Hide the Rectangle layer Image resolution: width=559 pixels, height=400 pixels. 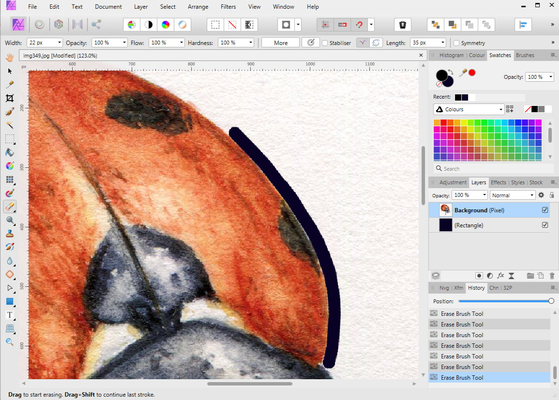[x=545, y=225]
